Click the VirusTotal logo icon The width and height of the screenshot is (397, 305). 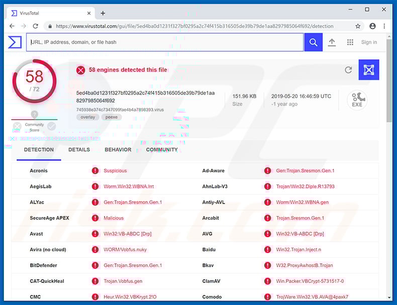click(15, 42)
